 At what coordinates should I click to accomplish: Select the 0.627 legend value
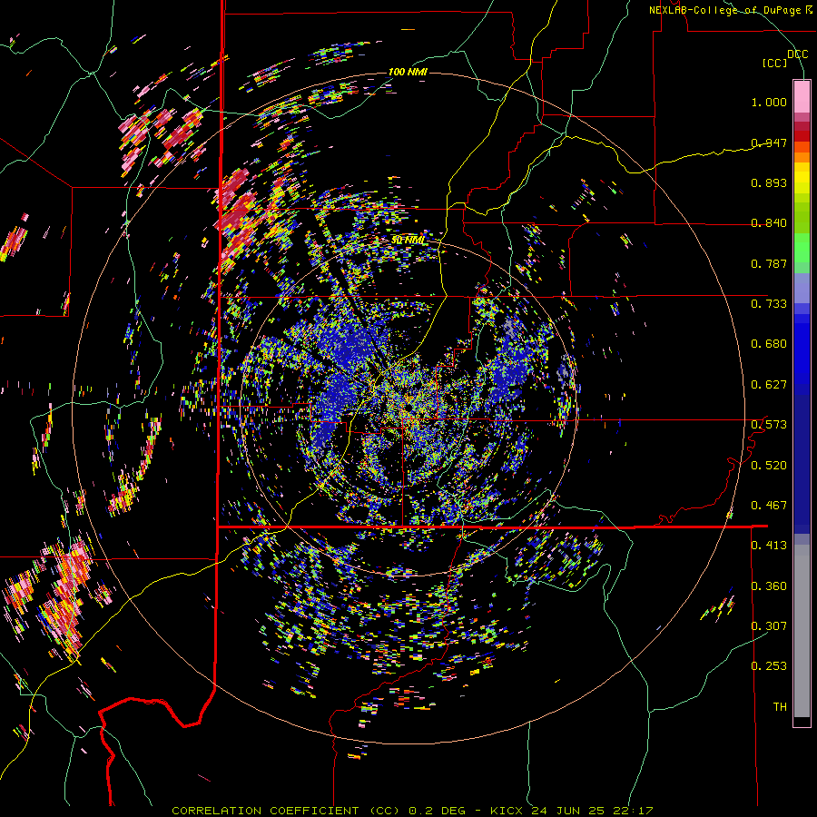click(769, 385)
